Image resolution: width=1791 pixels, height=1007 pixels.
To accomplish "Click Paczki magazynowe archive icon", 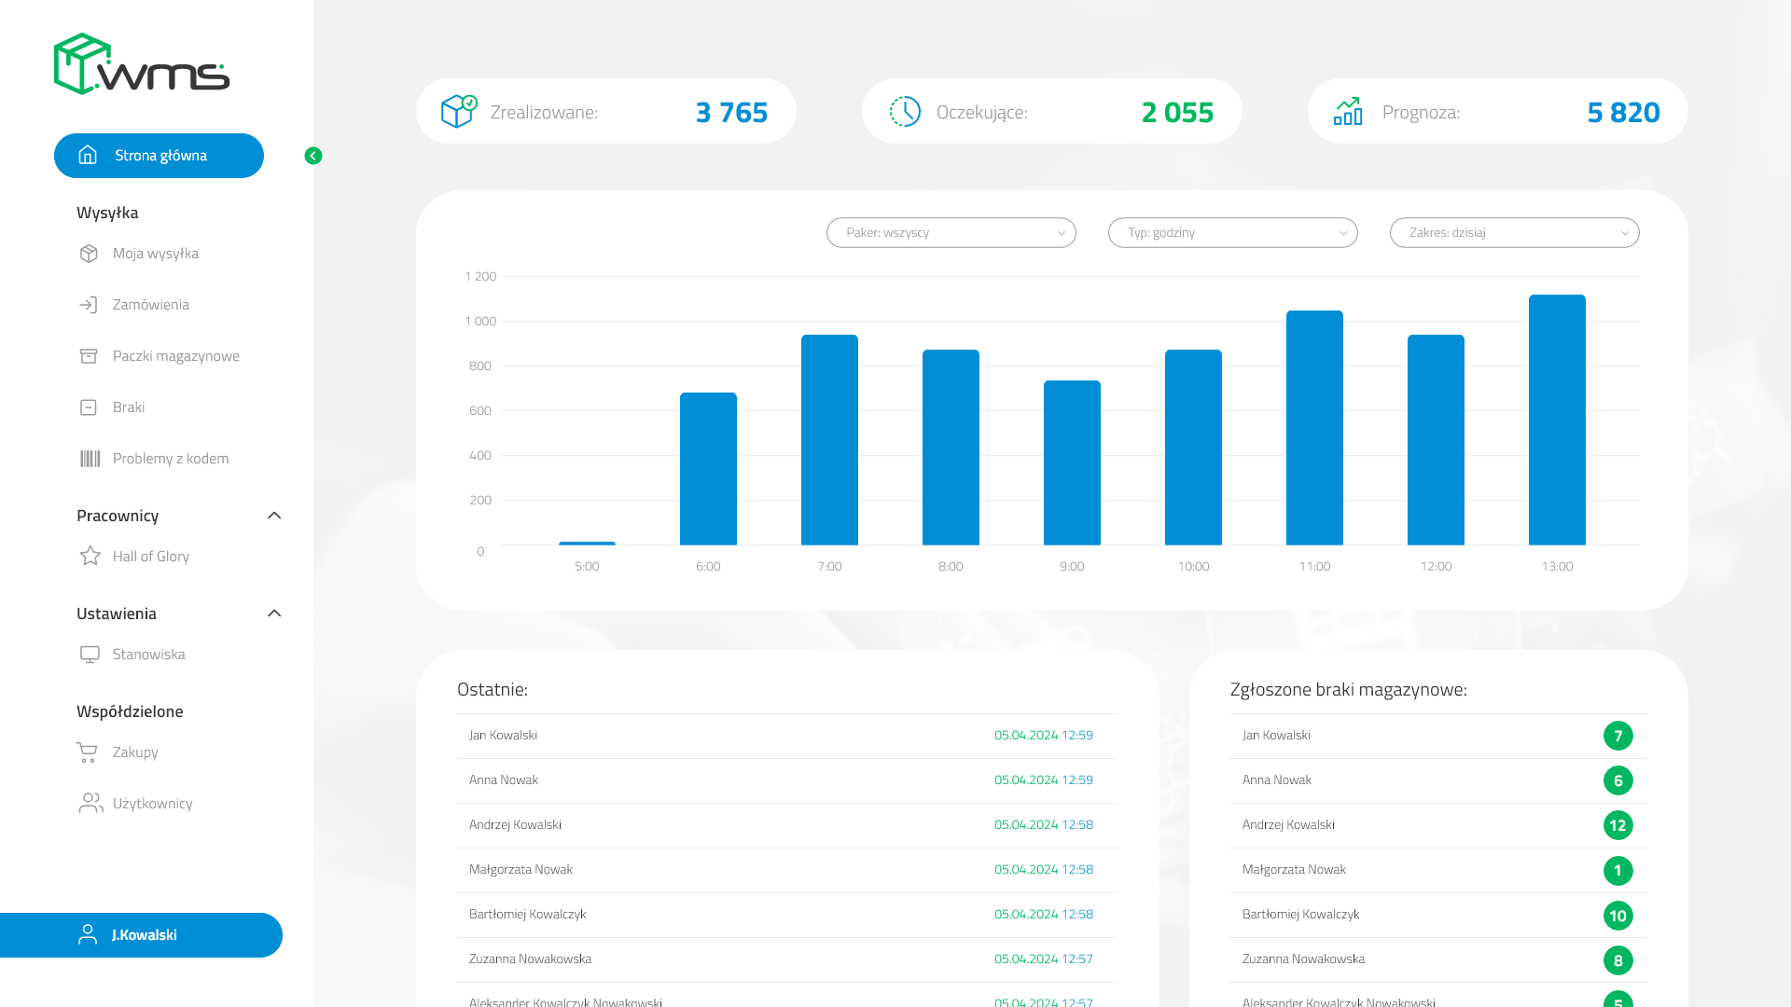I will tap(89, 356).
